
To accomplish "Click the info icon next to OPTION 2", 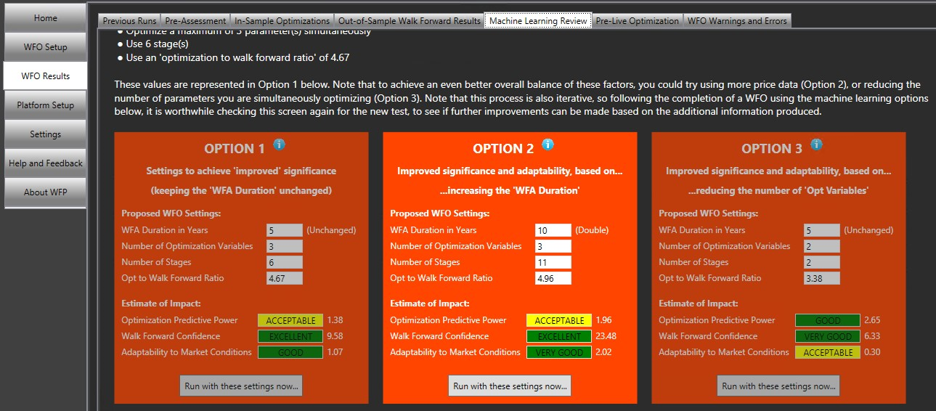I will tap(548, 145).
